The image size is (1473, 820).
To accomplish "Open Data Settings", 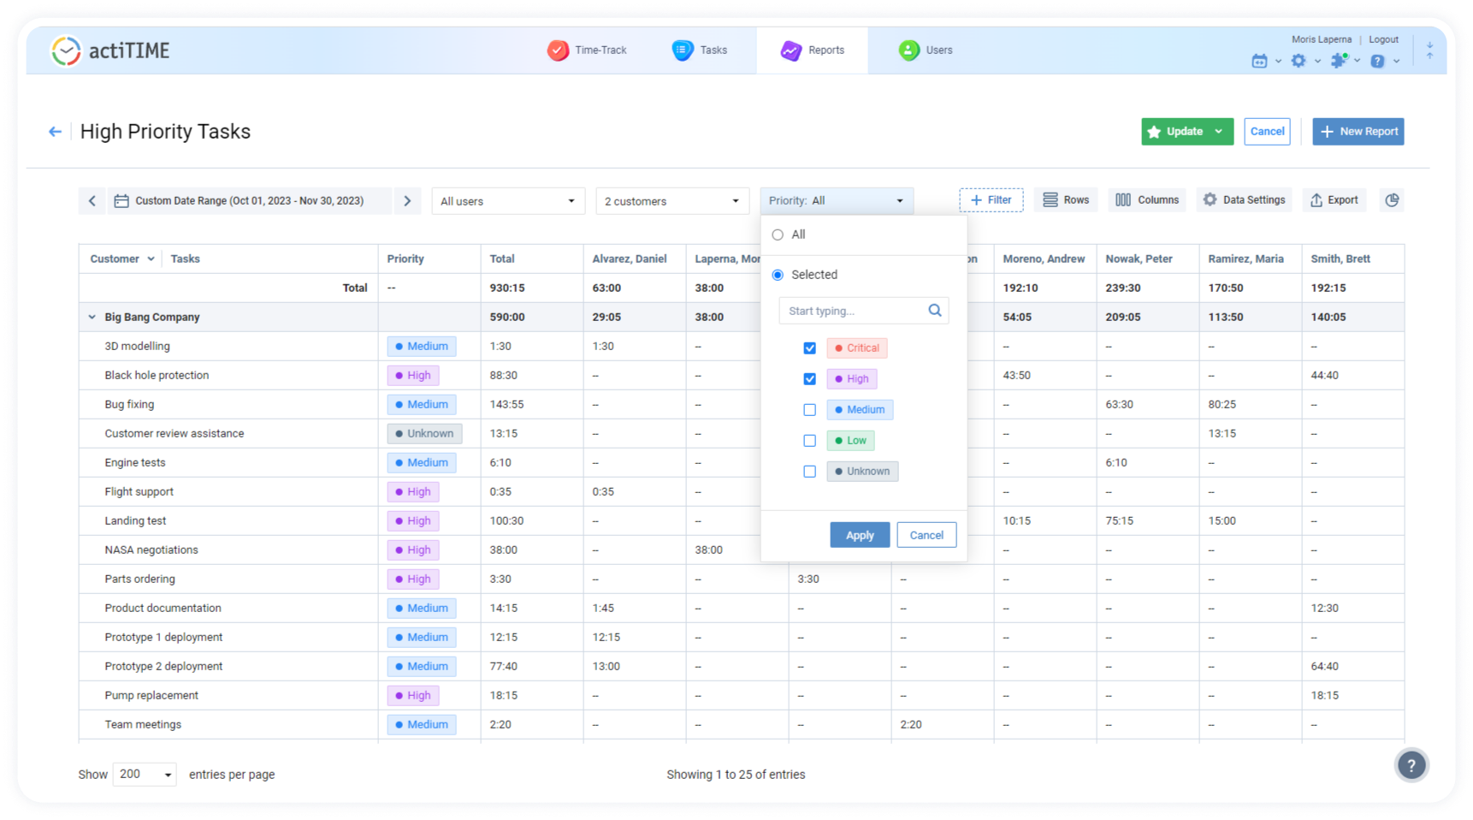I will click(1244, 200).
